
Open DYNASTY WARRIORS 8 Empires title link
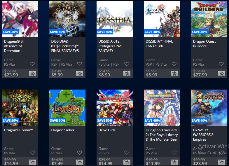coord(203,134)
